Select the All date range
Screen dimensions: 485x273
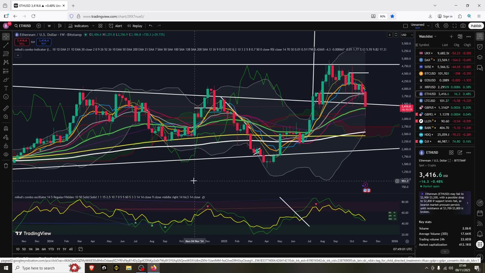[x=71, y=249]
